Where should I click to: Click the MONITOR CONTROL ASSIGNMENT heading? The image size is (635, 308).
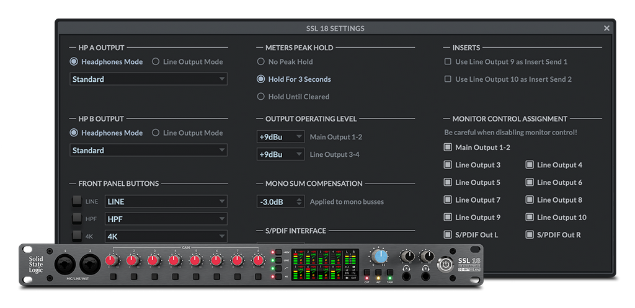point(510,119)
